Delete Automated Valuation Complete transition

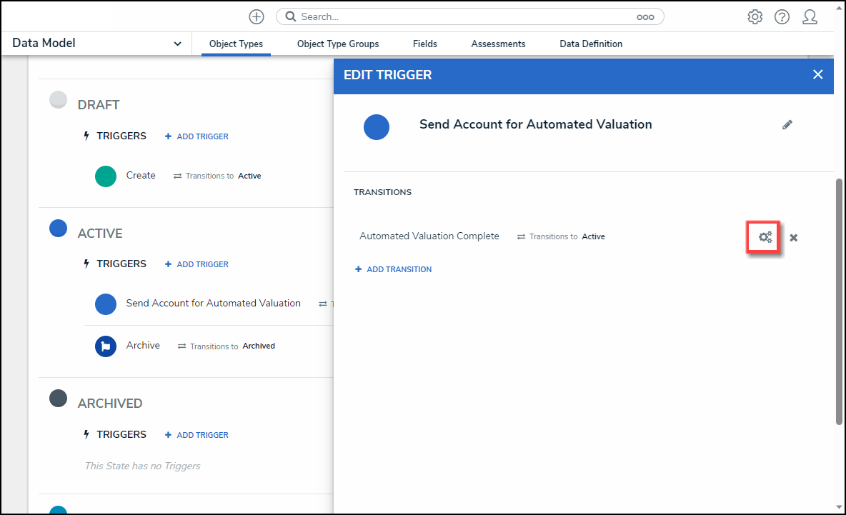(x=793, y=237)
